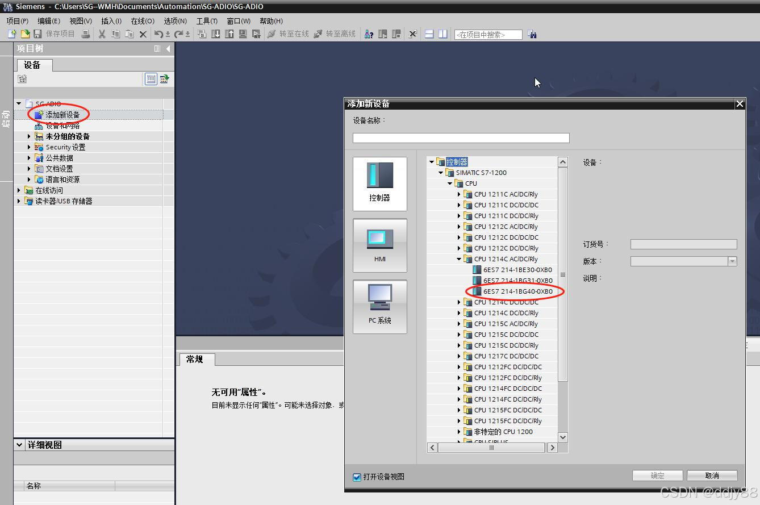
Task: Select 设备和网络 in the project tree
Action: [62, 126]
